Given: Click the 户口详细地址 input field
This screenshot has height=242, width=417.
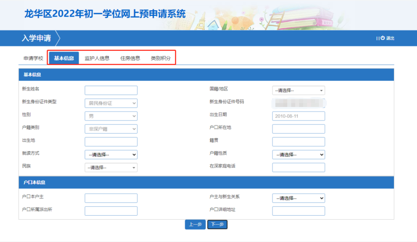Looking at the screenshot, I should click(x=298, y=211).
